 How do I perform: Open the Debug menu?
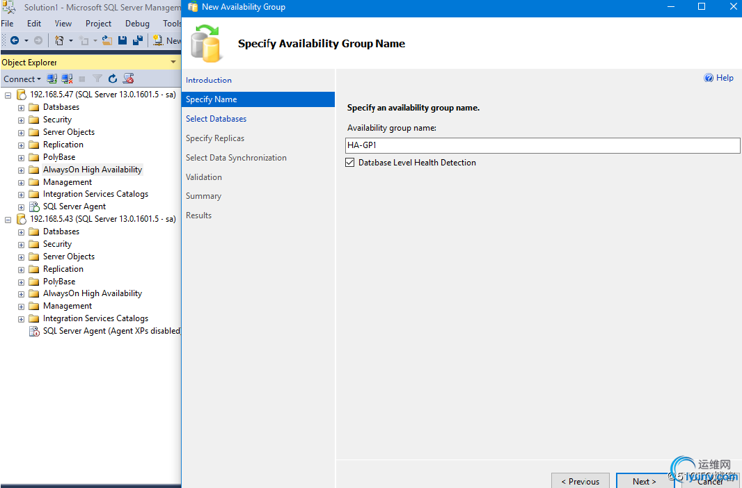pyautogui.click(x=137, y=23)
